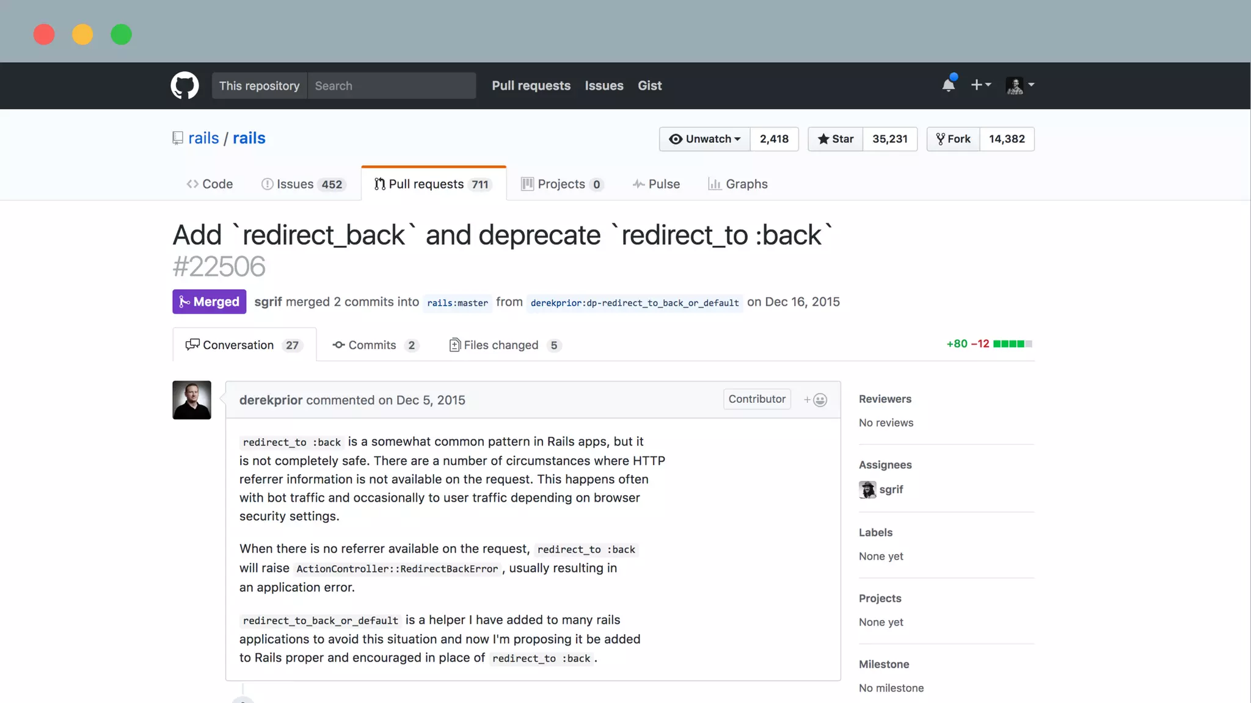
Task: Star the rails repository
Action: pyautogui.click(x=835, y=139)
